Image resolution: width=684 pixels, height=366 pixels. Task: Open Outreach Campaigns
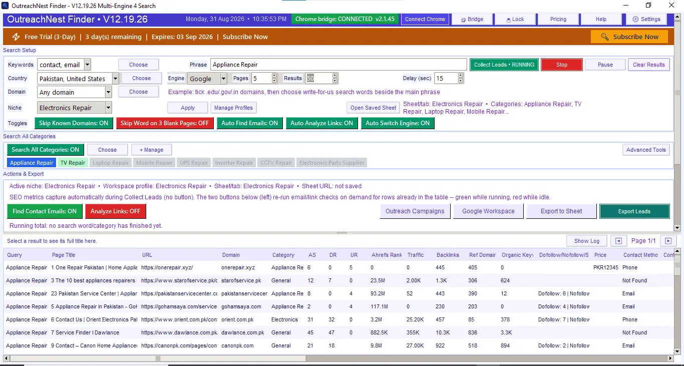415,211
